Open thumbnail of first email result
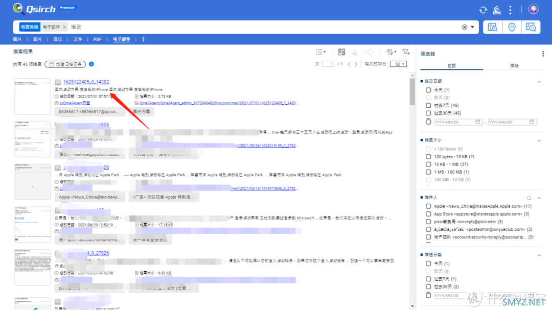The image size is (552, 312). click(32, 97)
